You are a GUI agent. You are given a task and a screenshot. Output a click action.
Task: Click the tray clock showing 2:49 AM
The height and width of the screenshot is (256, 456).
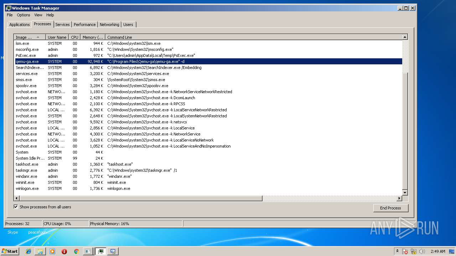(438, 251)
